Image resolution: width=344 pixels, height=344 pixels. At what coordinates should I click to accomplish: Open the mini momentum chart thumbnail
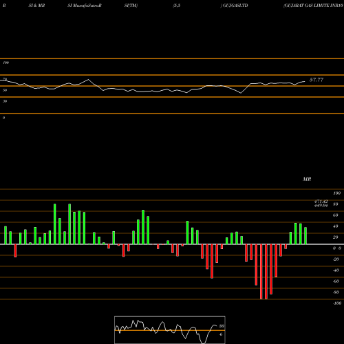(x=170, y=330)
